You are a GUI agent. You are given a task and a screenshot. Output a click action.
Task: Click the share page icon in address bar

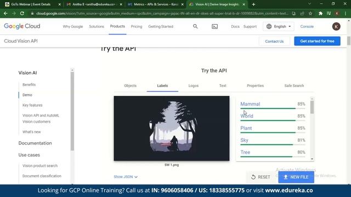(x=302, y=13)
